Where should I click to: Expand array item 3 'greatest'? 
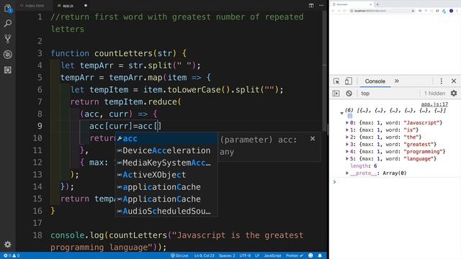coord(347,144)
